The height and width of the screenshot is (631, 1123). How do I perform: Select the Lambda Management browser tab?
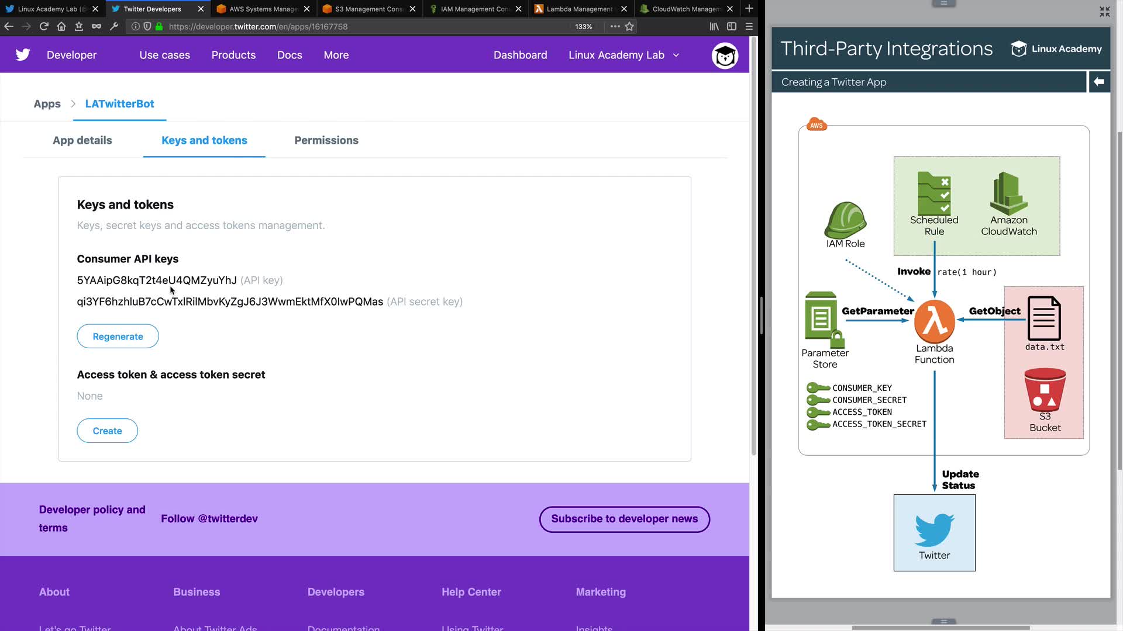pos(579,9)
